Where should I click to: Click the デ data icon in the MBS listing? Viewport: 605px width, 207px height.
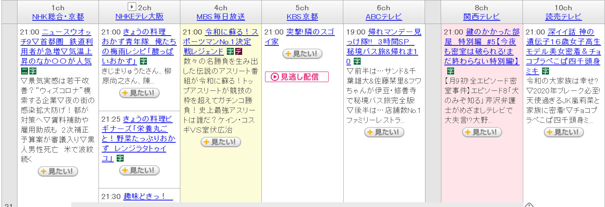(239, 52)
